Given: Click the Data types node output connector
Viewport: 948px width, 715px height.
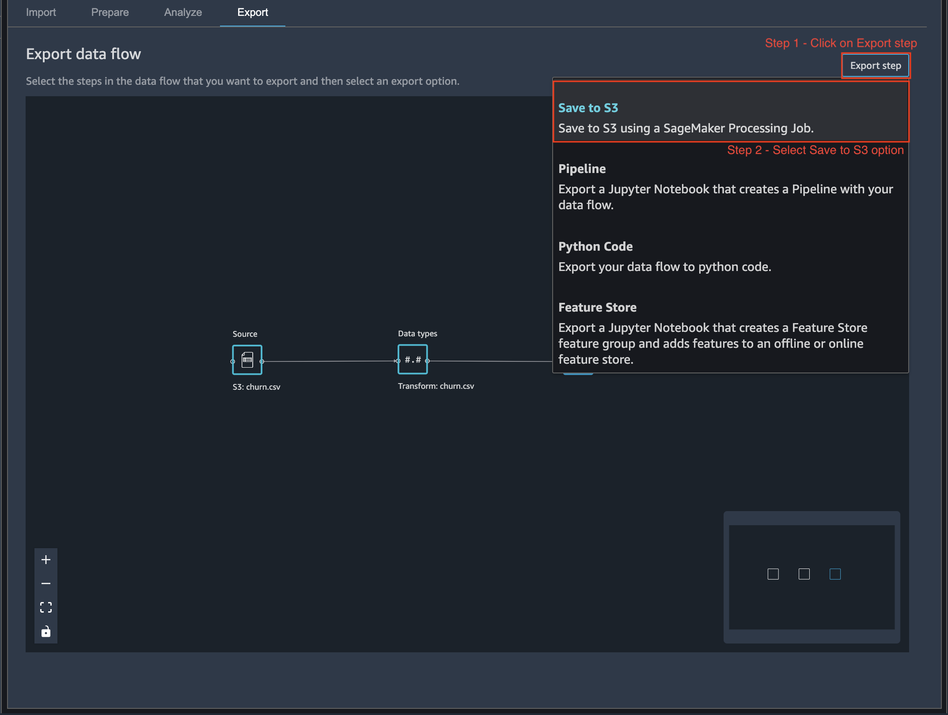Looking at the screenshot, I should point(427,361).
